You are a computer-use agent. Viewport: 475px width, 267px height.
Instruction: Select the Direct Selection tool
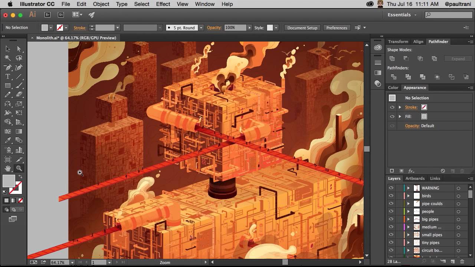(19, 49)
